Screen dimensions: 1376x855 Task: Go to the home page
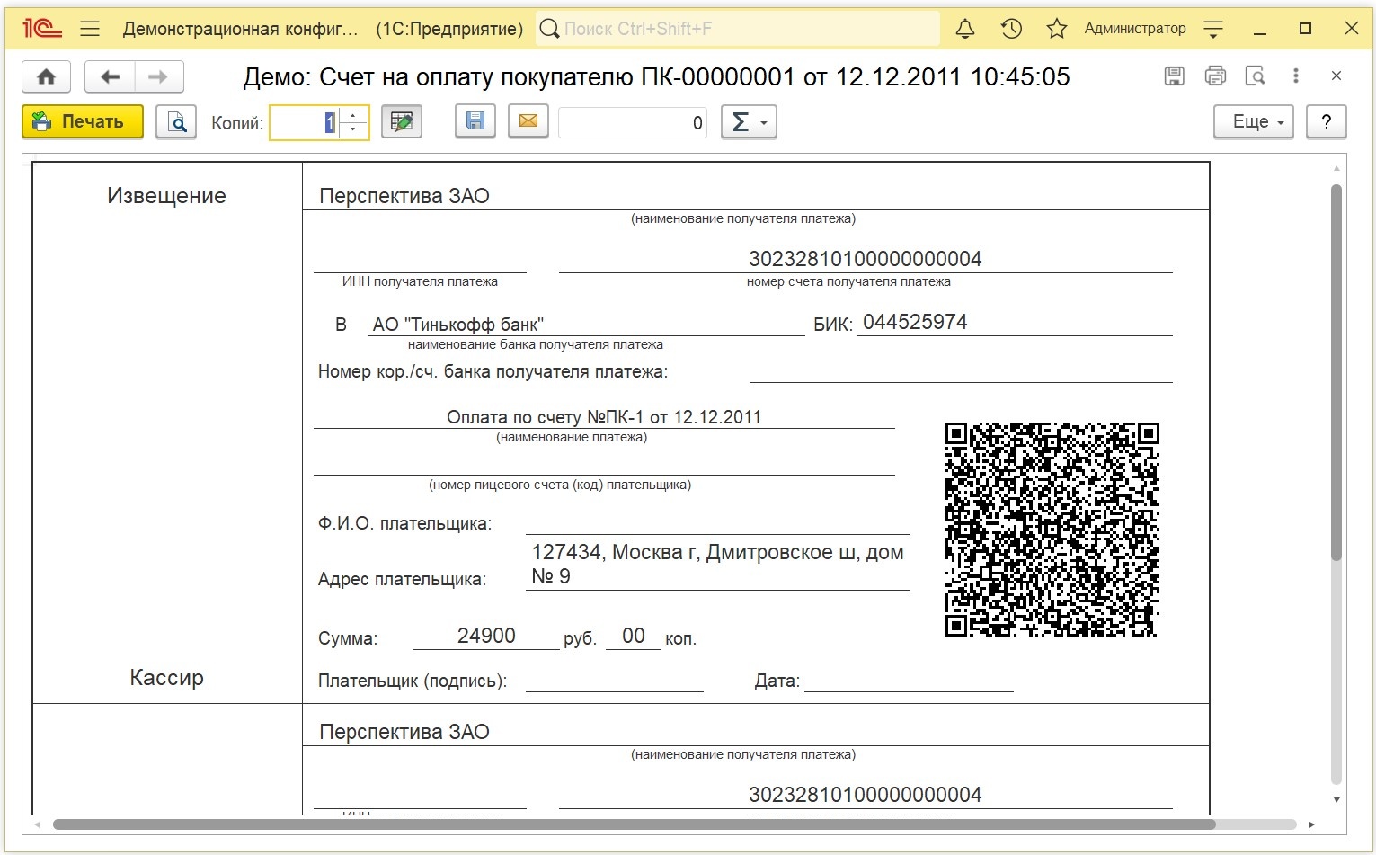(47, 76)
